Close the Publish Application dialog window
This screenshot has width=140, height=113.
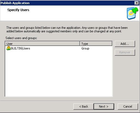(x=137, y=3)
